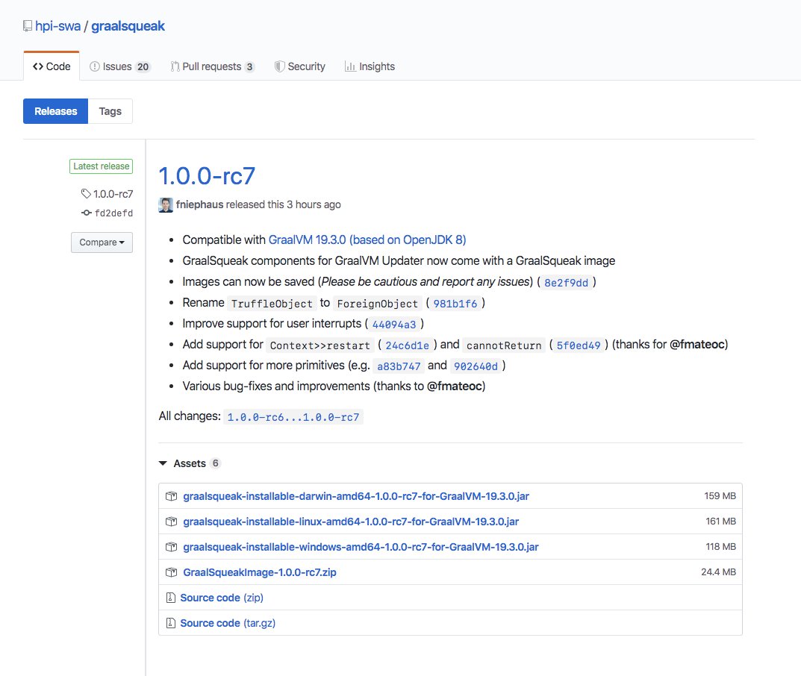Click the 161 MB size text

[721, 522]
